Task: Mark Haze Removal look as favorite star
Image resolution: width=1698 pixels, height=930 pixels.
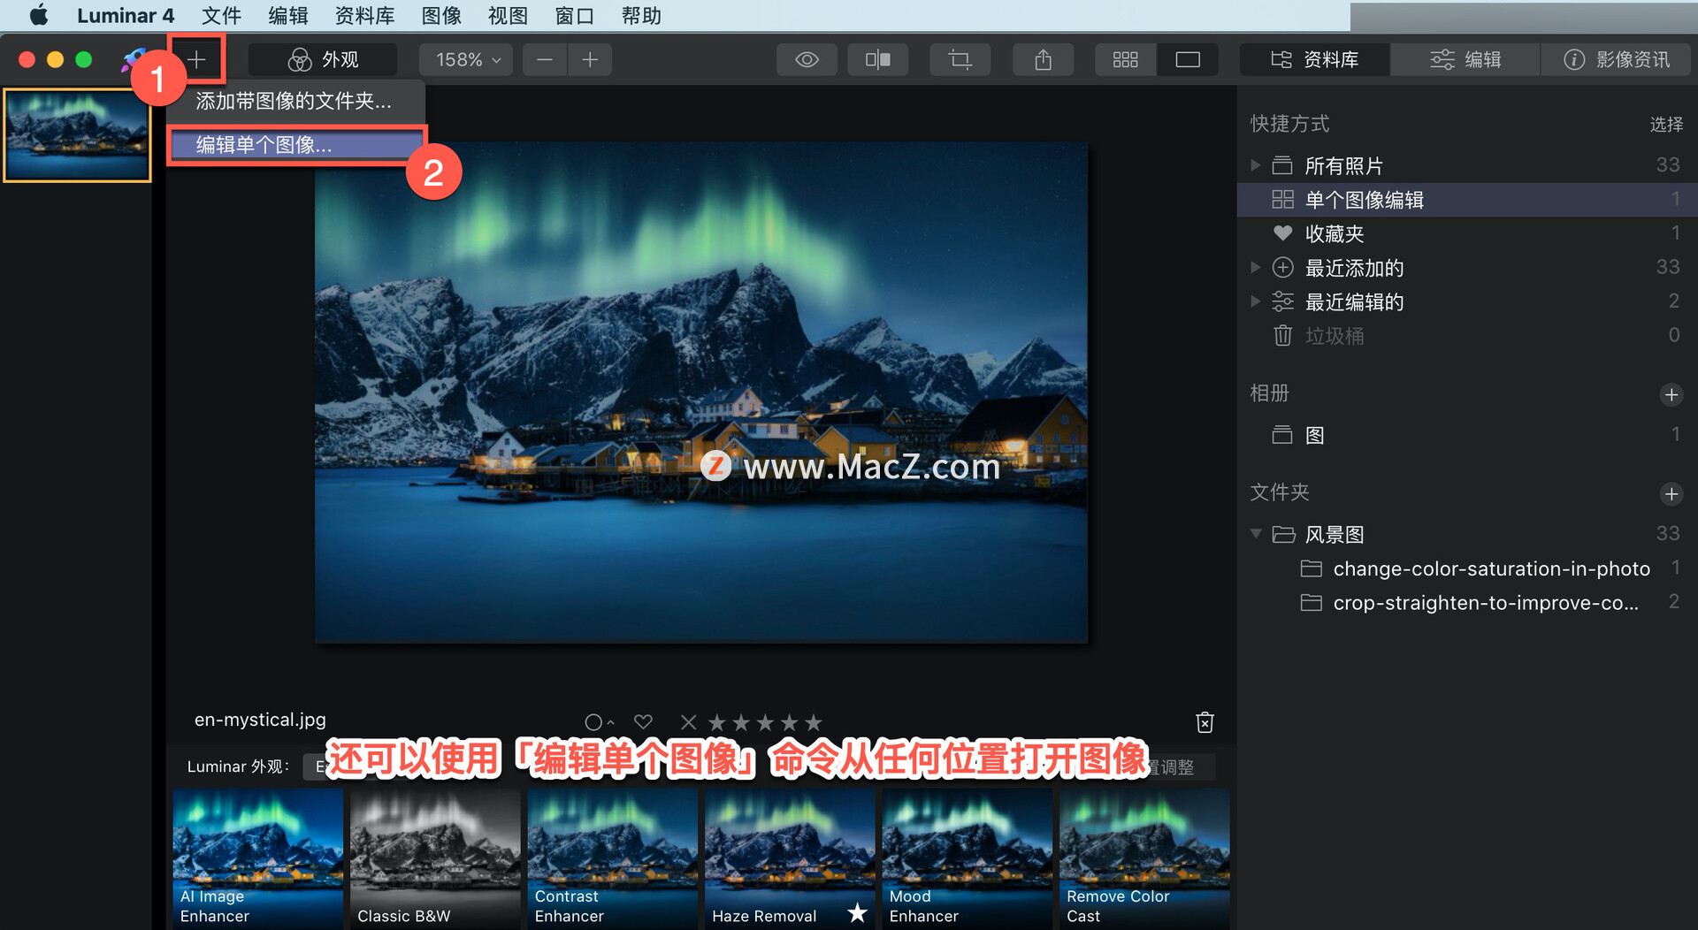Action: click(855, 914)
